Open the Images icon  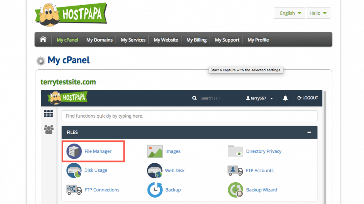(155, 151)
